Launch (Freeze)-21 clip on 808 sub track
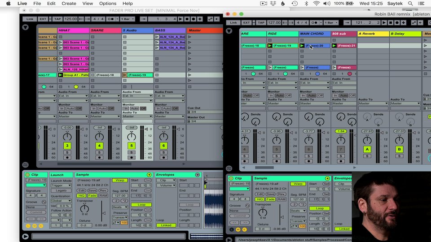Screen dimensions: 431x242 click(334, 46)
